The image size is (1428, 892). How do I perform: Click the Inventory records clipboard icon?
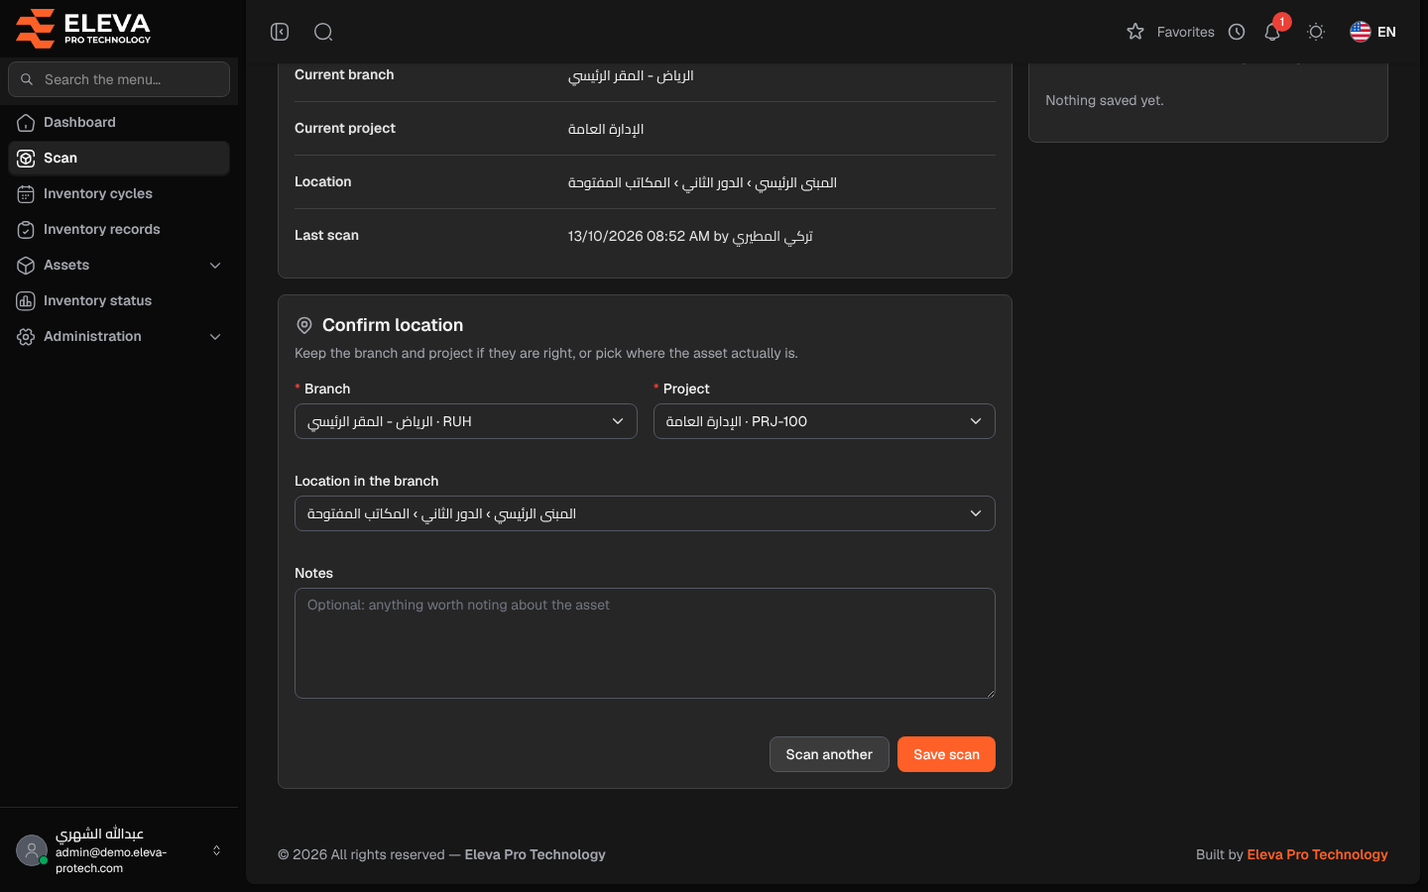[26, 230]
